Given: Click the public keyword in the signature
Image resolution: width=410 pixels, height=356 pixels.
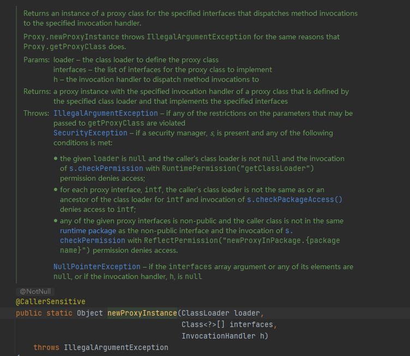Looking at the screenshot, I should (x=29, y=313).
